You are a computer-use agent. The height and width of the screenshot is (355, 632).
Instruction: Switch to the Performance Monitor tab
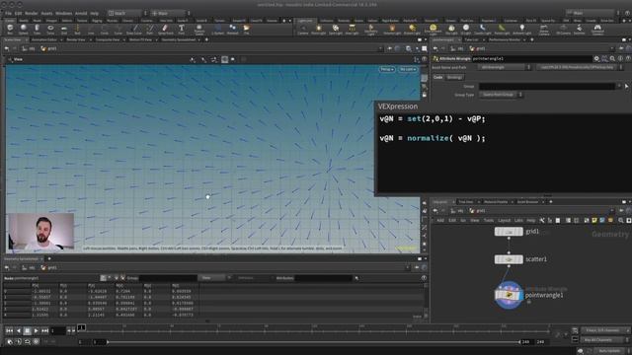point(504,39)
